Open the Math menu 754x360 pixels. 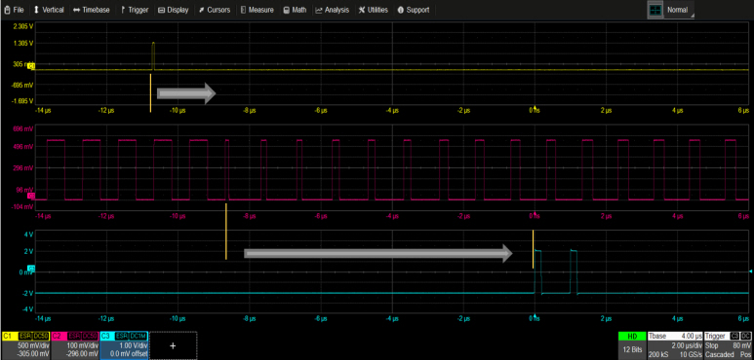click(x=295, y=10)
